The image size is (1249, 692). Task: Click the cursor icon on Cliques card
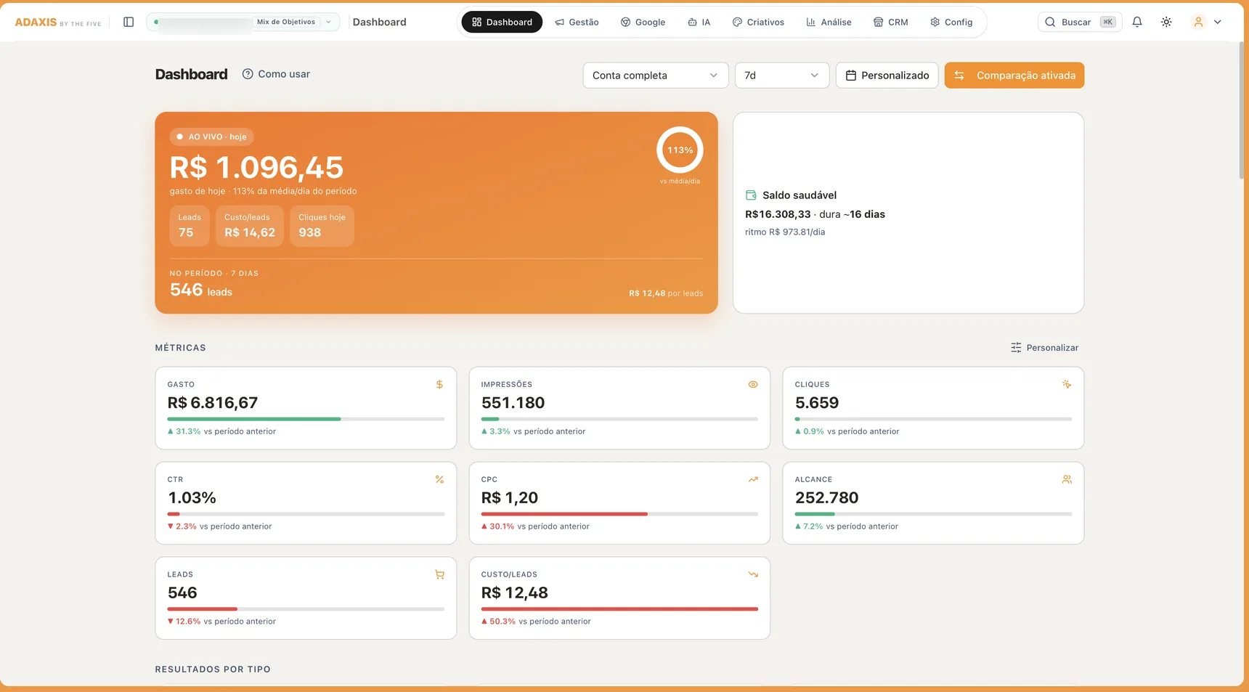[1067, 384]
